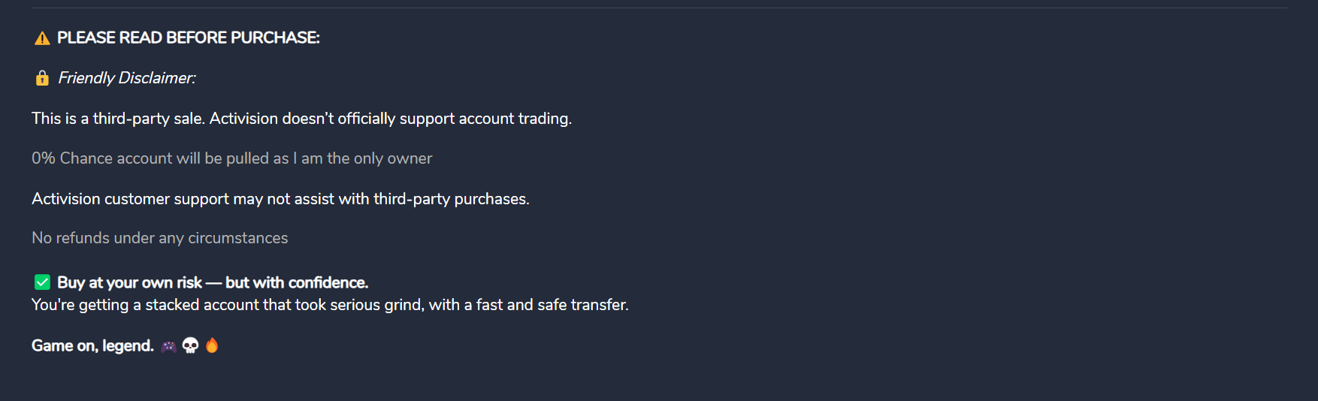Click the skull emoji
This screenshot has width=1318, height=401.
[x=191, y=345]
